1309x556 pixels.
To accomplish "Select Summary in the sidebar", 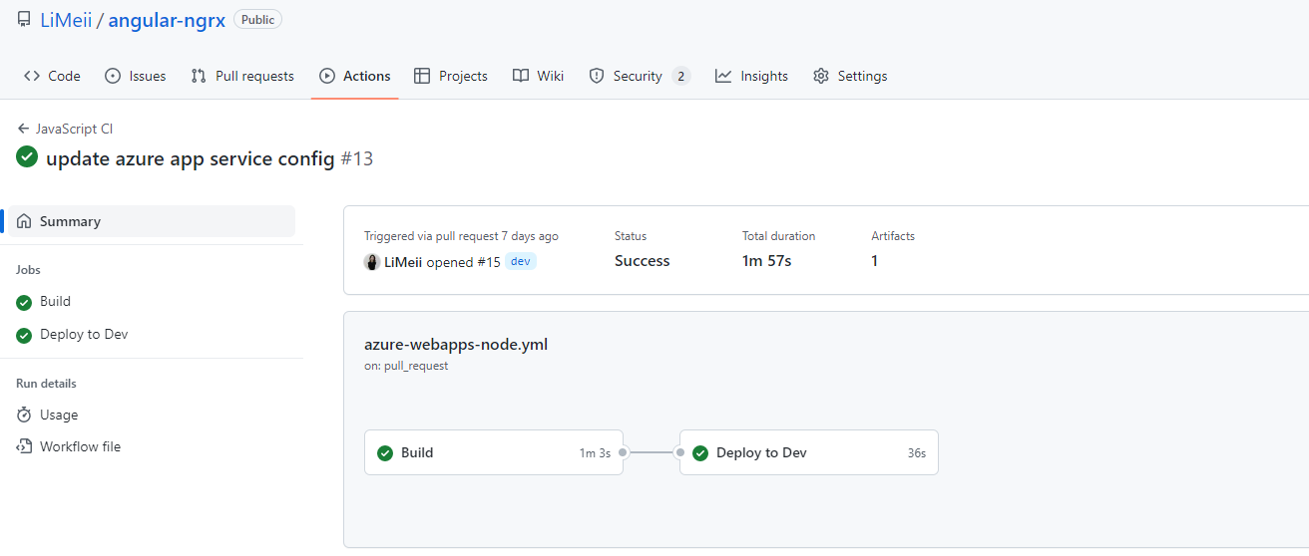I will click(152, 221).
